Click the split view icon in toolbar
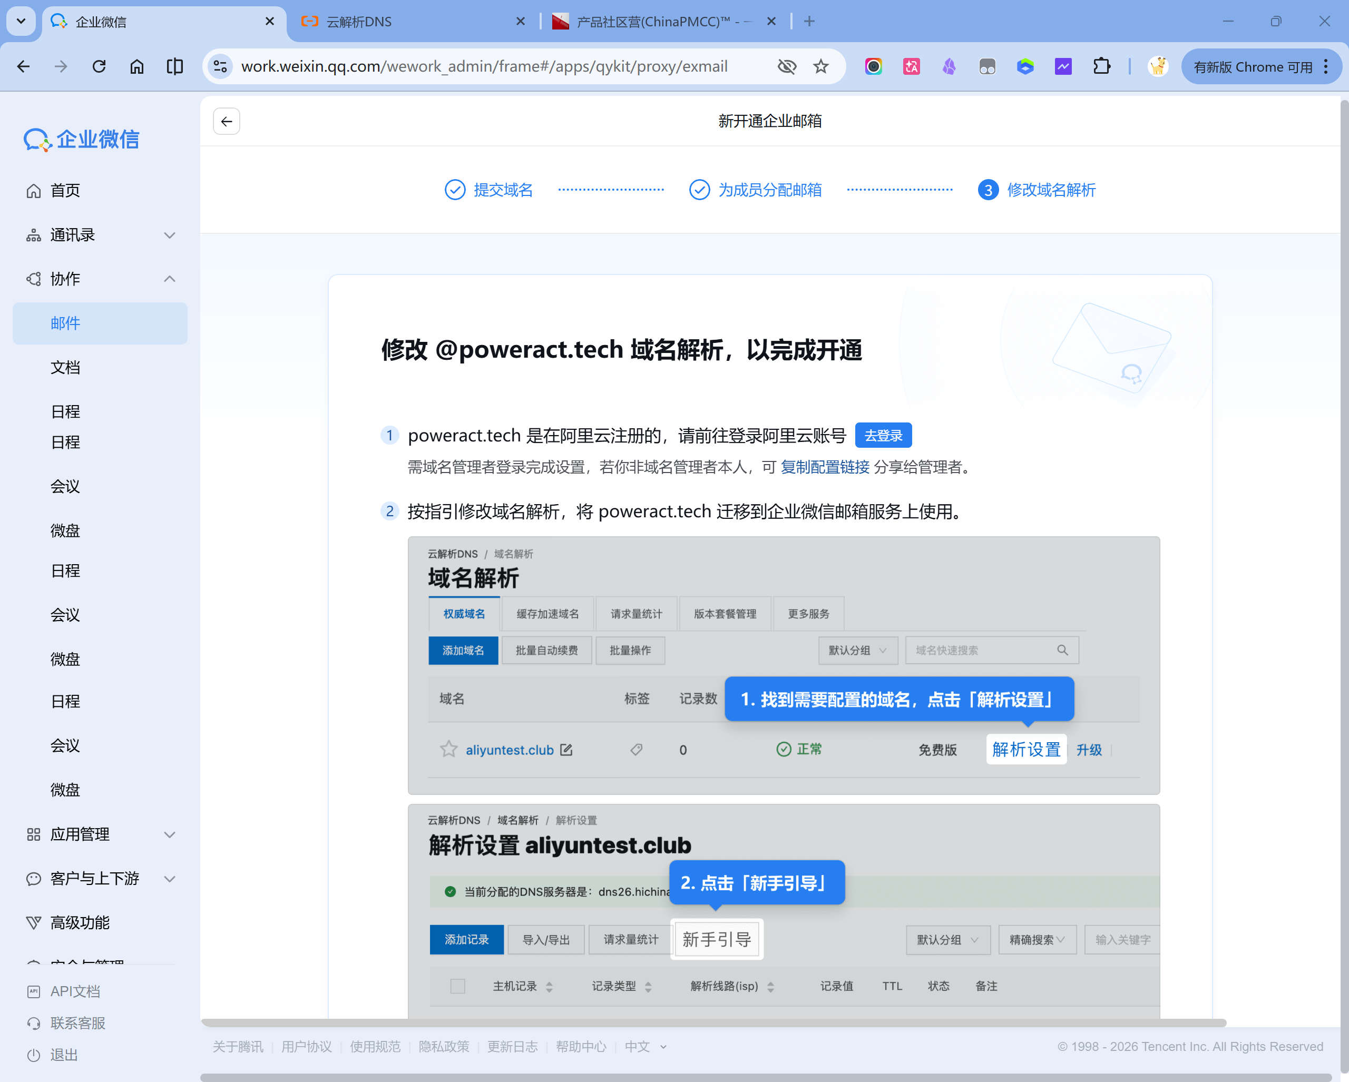The height and width of the screenshot is (1082, 1349). (x=174, y=66)
